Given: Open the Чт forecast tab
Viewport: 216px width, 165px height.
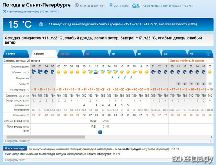Looking at the screenshot, I should point(200,54).
